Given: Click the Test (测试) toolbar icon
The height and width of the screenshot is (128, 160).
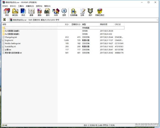Looking at the screenshot, I should (x=23, y=11).
